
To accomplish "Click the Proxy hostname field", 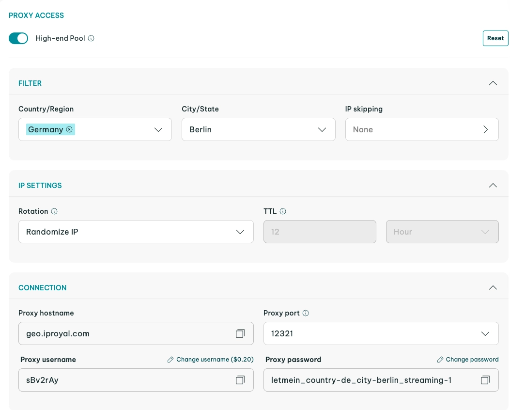I will 136,333.
